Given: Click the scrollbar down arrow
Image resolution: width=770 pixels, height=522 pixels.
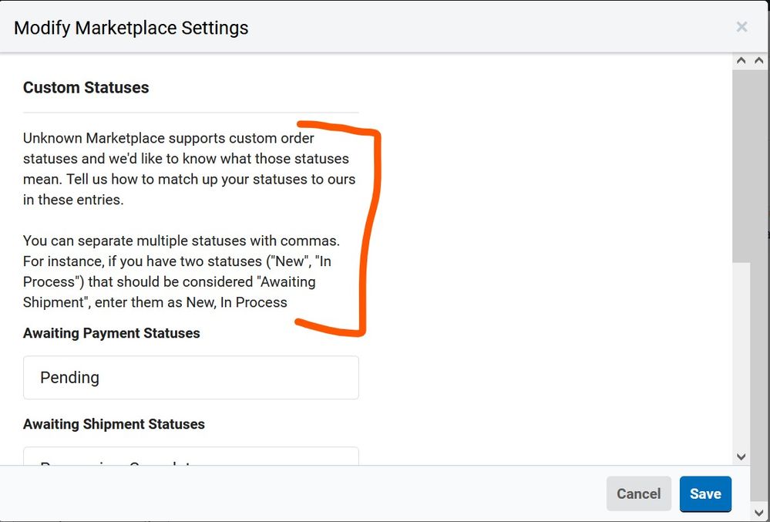Looking at the screenshot, I should pos(741,456).
